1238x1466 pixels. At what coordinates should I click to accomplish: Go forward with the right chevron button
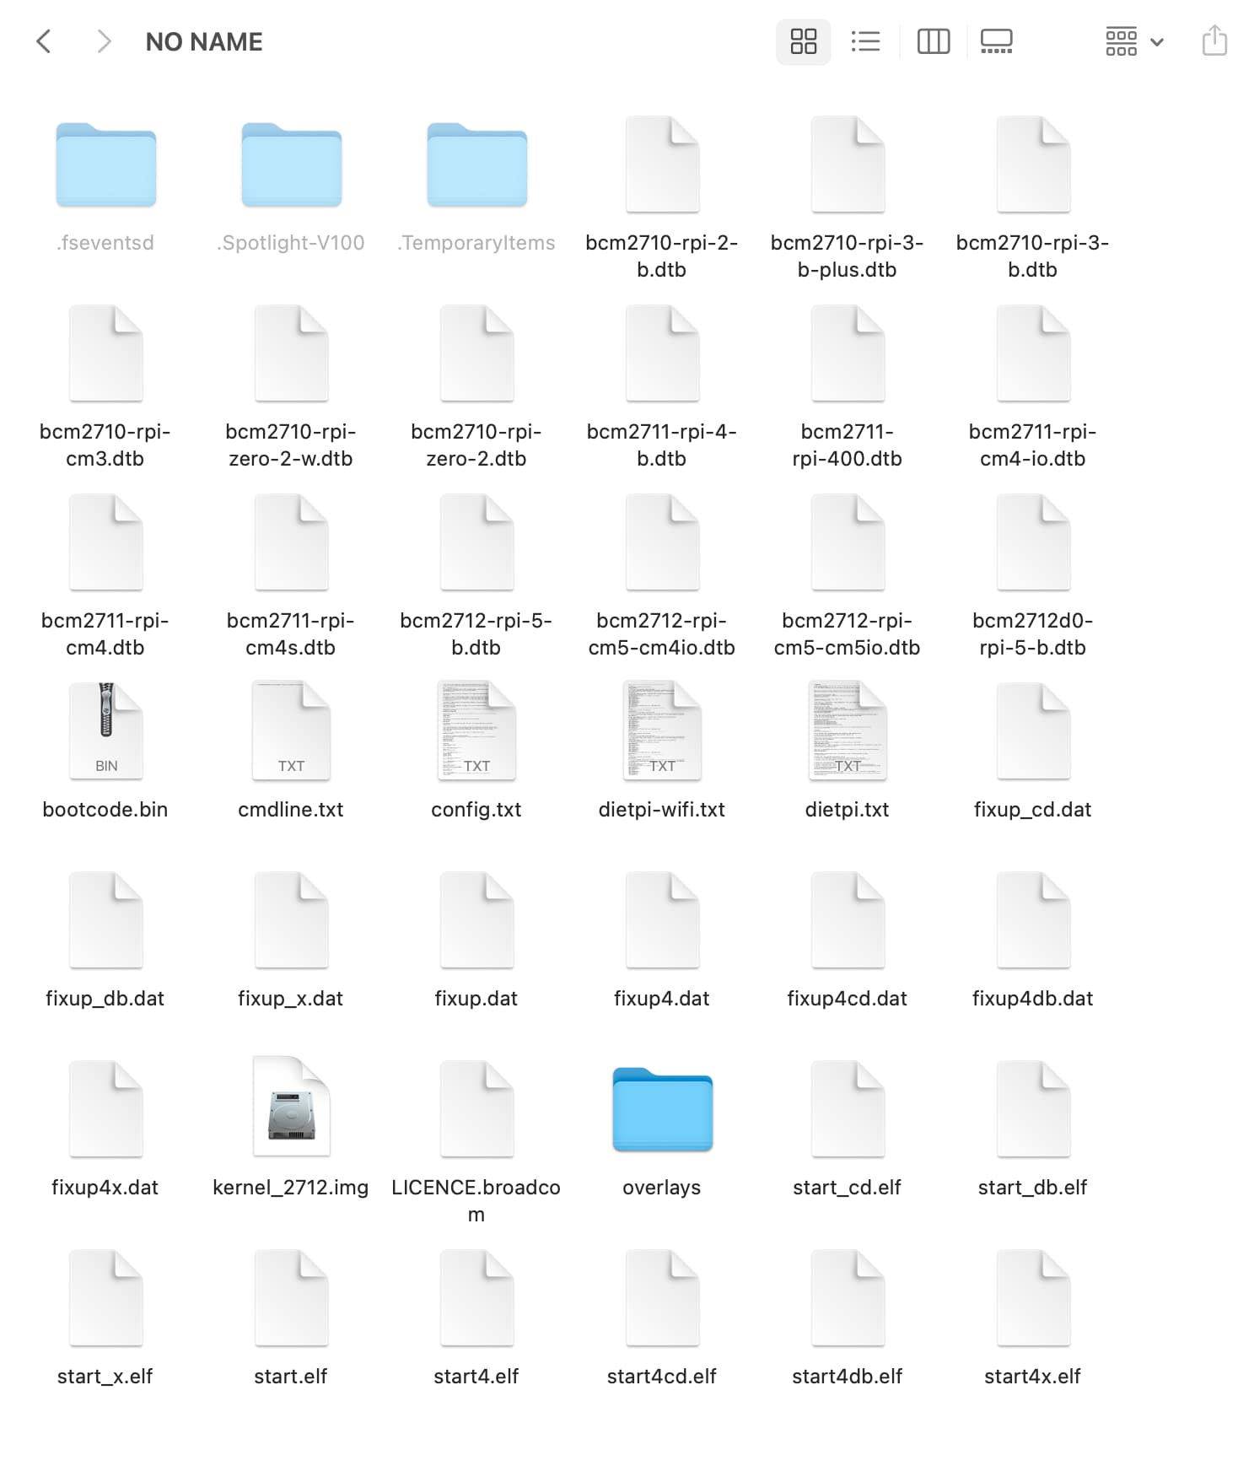(x=104, y=41)
